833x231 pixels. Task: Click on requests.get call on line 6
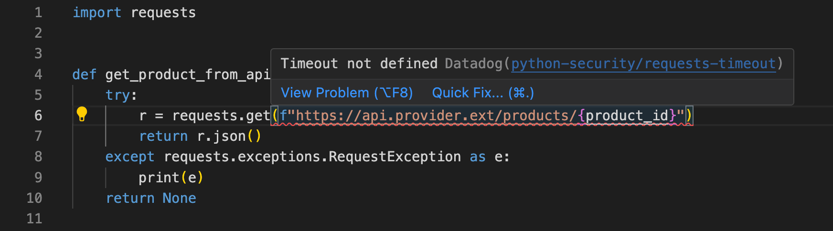coord(221,115)
